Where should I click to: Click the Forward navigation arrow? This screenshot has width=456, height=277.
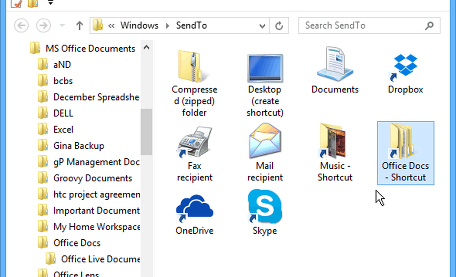[x=43, y=26]
